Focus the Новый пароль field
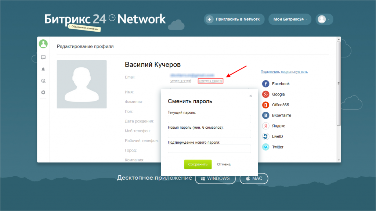This screenshot has height=211, width=376. click(x=209, y=134)
